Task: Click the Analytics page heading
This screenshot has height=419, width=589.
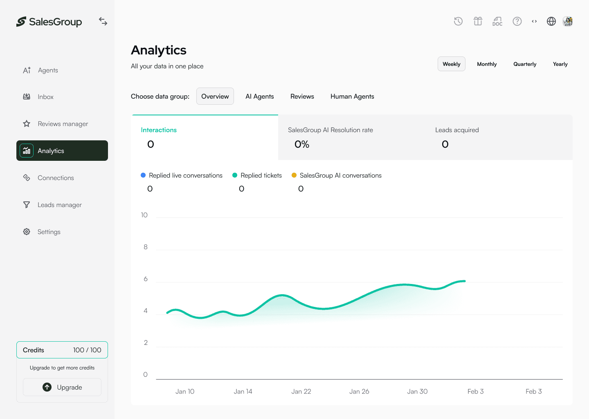Action: [159, 50]
